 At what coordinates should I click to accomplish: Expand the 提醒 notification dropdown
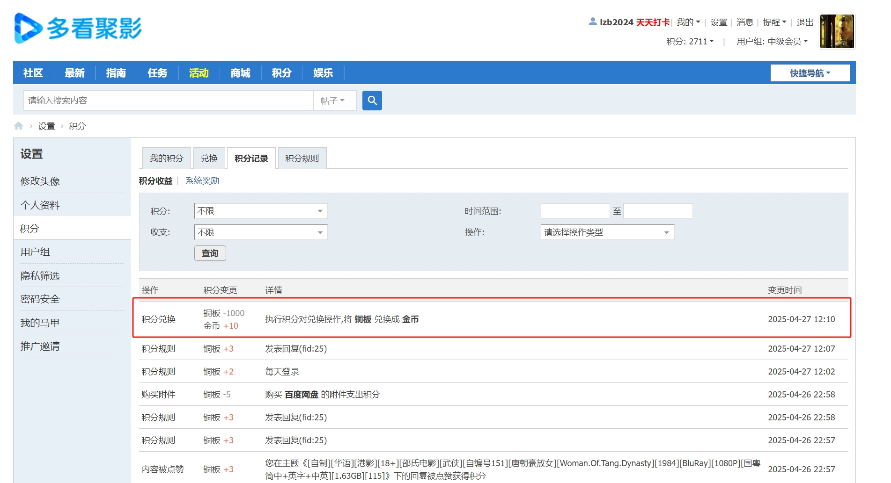pos(773,22)
